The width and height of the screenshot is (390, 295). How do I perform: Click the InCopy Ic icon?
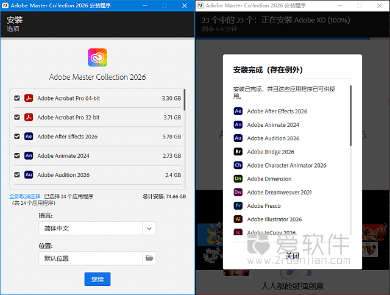tap(238, 232)
